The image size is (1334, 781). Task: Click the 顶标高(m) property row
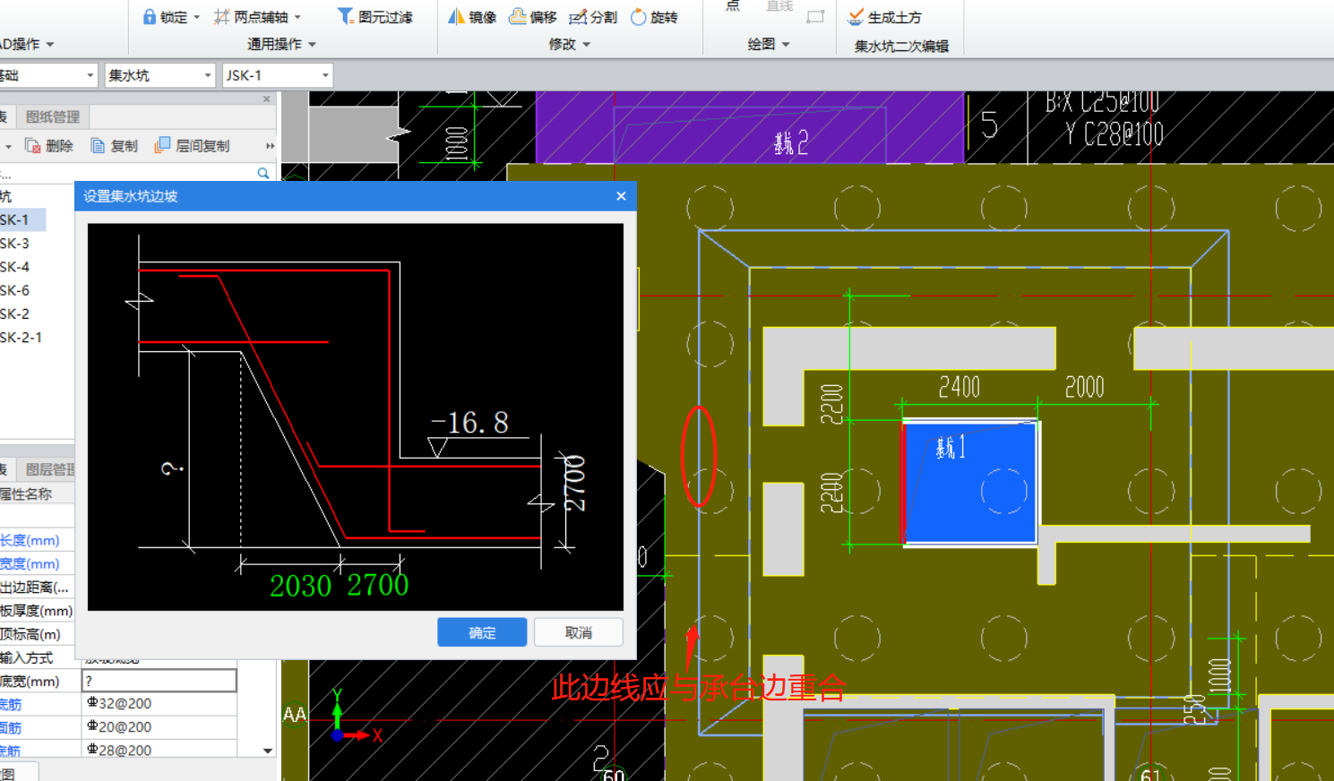point(37,634)
